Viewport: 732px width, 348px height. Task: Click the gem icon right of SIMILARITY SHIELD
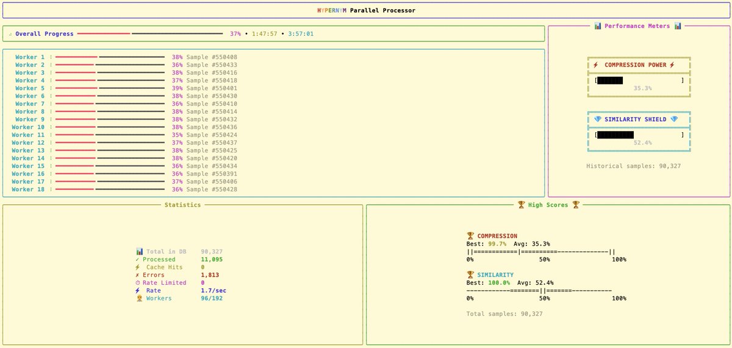674,119
